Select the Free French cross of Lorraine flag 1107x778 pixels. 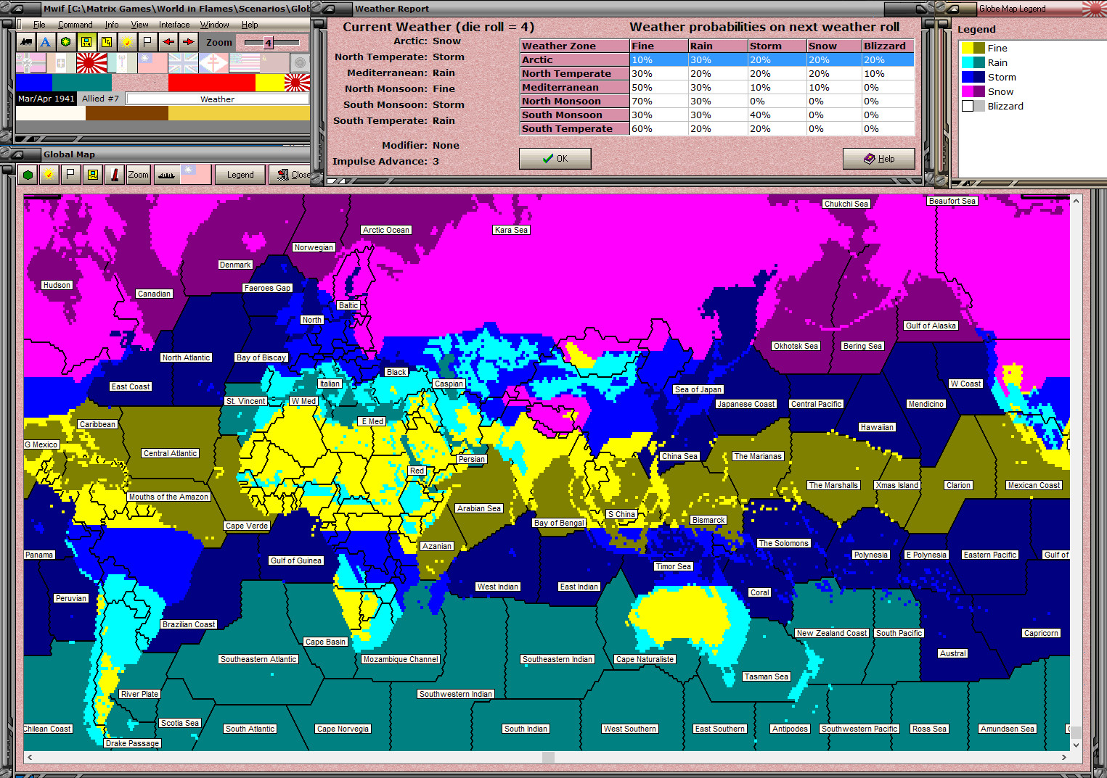tap(213, 63)
